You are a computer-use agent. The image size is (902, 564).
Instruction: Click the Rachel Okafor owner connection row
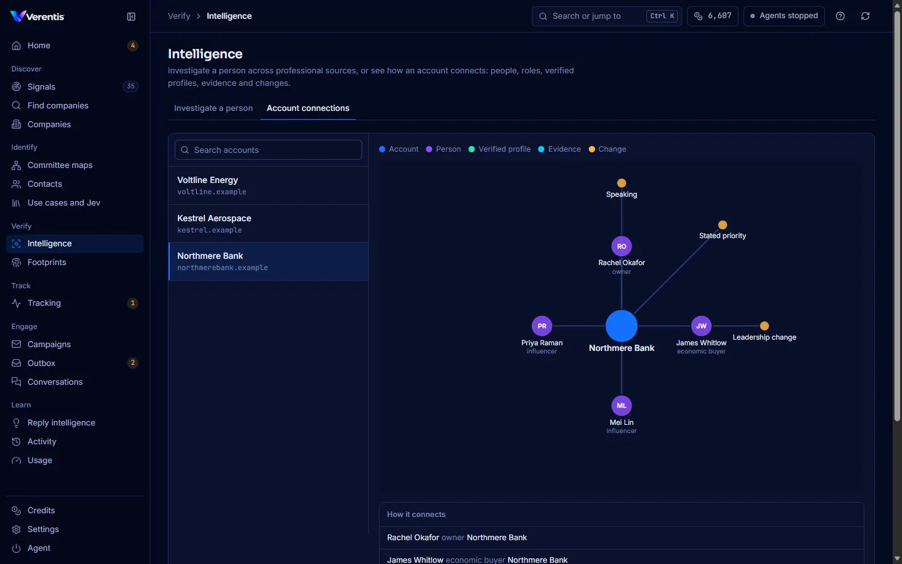tap(621, 538)
